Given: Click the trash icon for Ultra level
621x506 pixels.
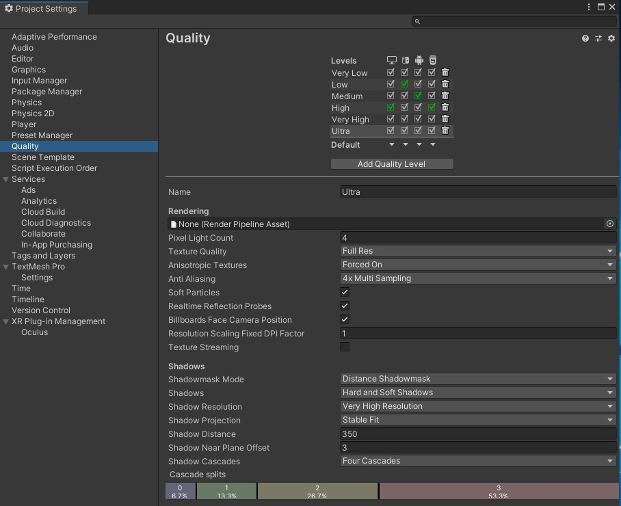Looking at the screenshot, I should pyautogui.click(x=445, y=131).
